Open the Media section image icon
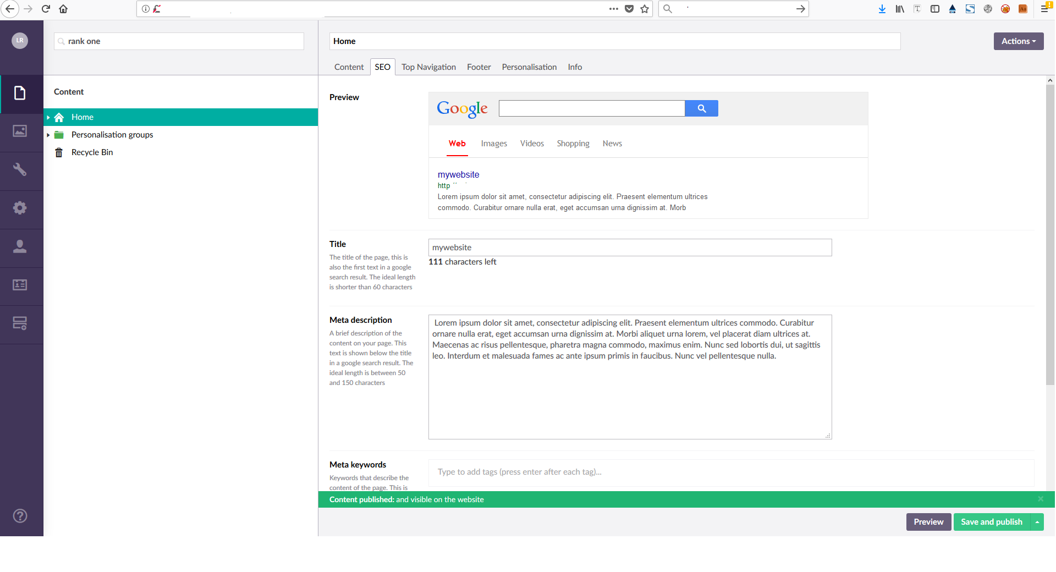 [x=20, y=131]
